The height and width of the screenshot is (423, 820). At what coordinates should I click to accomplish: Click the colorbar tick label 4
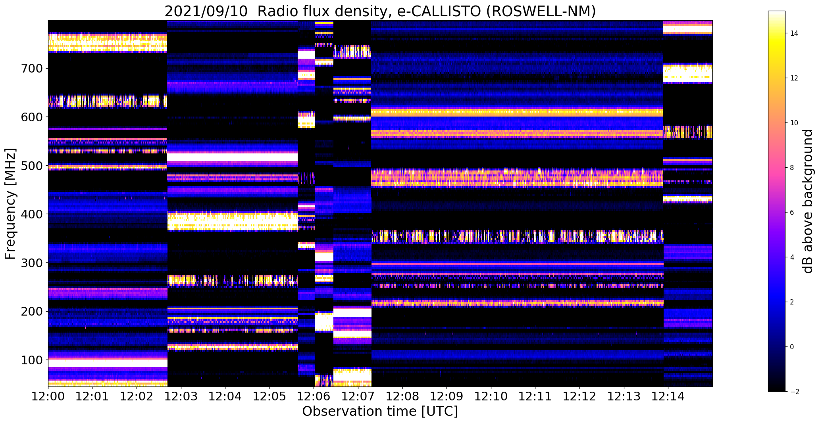click(792, 257)
